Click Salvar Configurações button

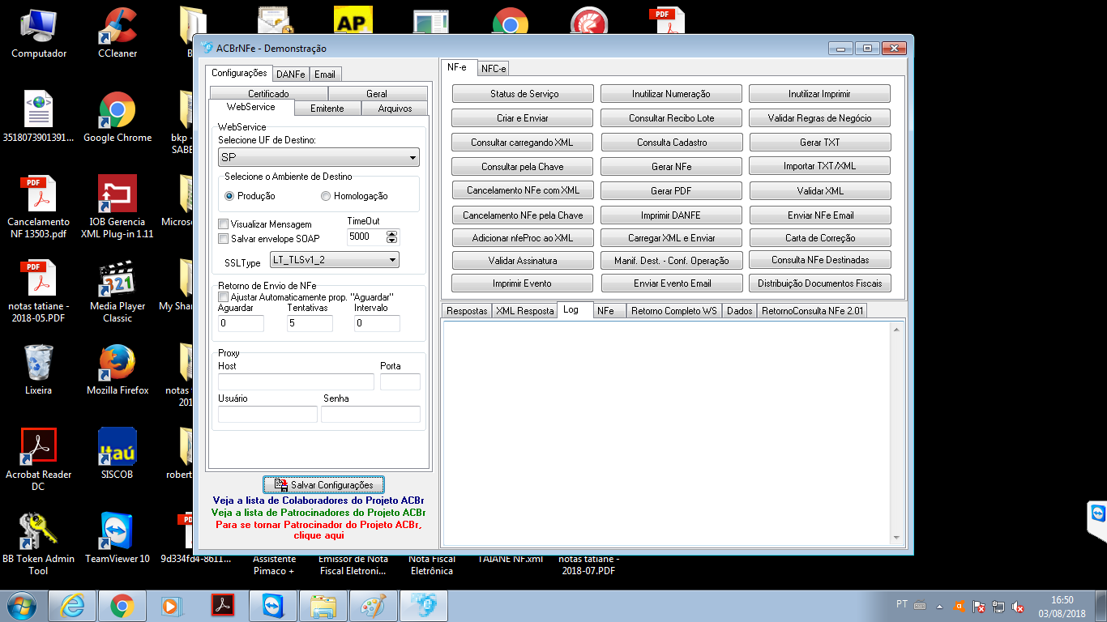pos(323,484)
